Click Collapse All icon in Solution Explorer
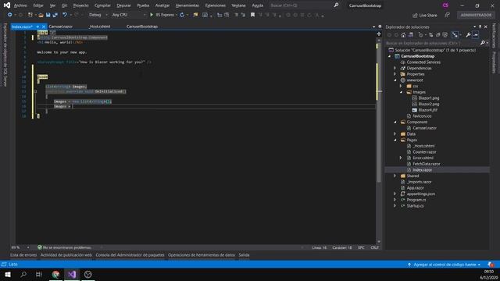Viewport: 500px width, 281px height. point(437,35)
